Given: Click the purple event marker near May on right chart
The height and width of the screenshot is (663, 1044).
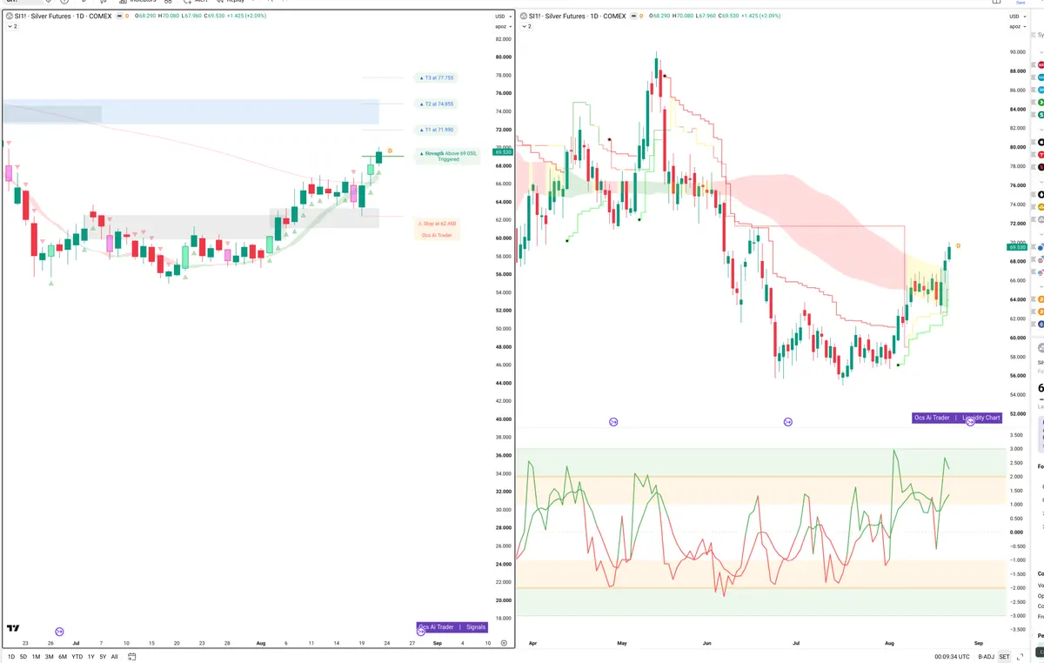Looking at the screenshot, I should [613, 422].
